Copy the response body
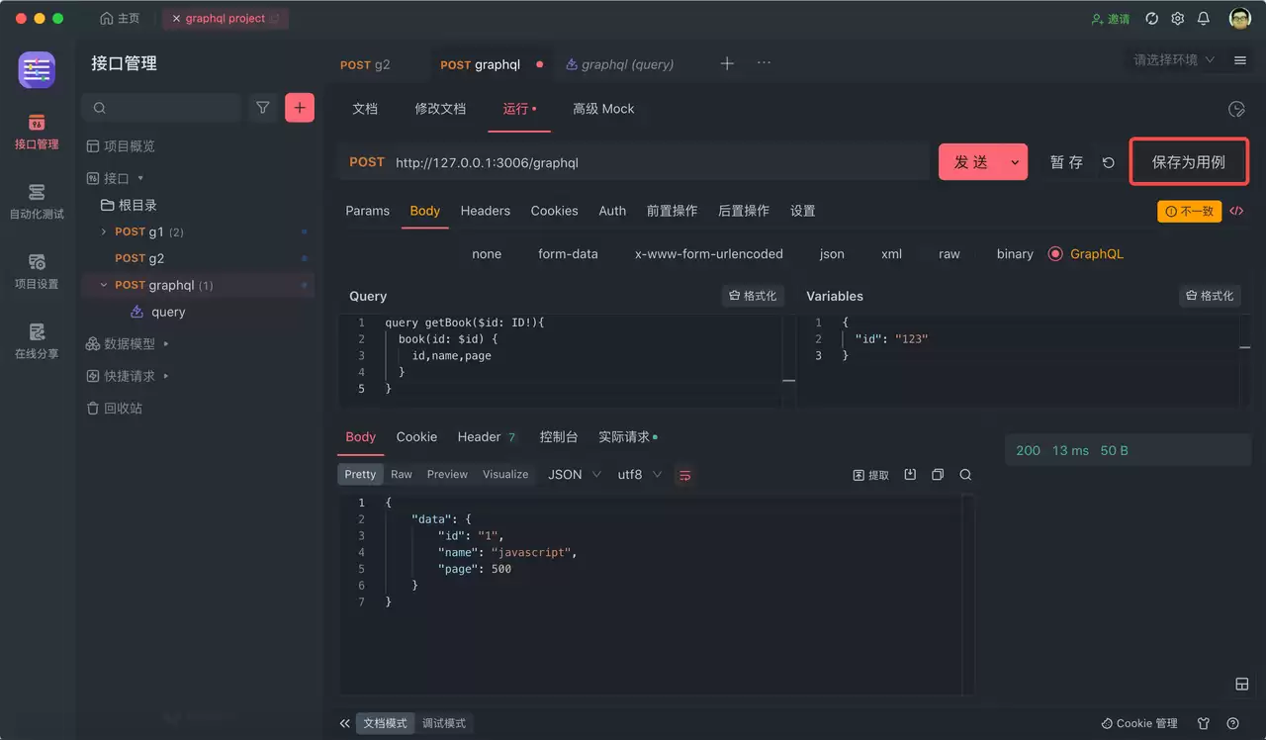 click(x=938, y=475)
